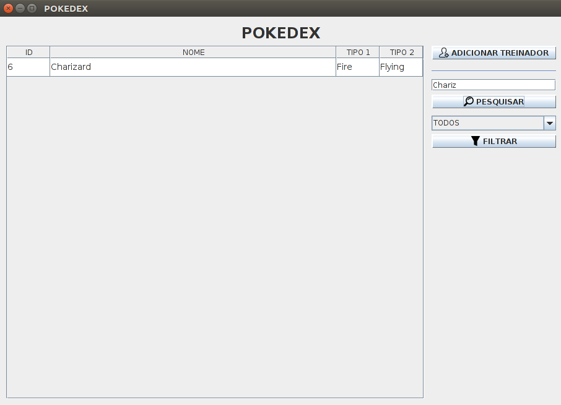Screen dimensions: 561x405
Task: Click the TIPO 2 column header
Action: [x=401, y=52]
